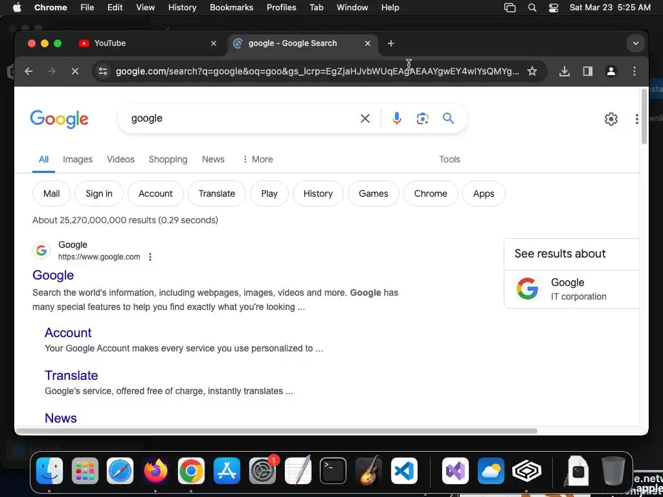Image resolution: width=663 pixels, height=497 pixels.
Task: Click the back navigation arrow in Chrome
Action: click(28, 71)
